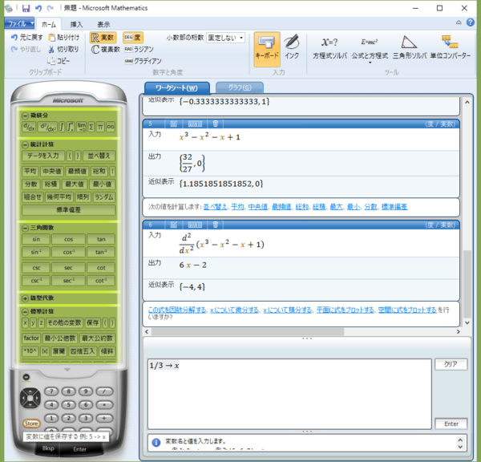481x462 pixels.
Task: Collapse the number pad minus toggle
Action: pos(26,377)
